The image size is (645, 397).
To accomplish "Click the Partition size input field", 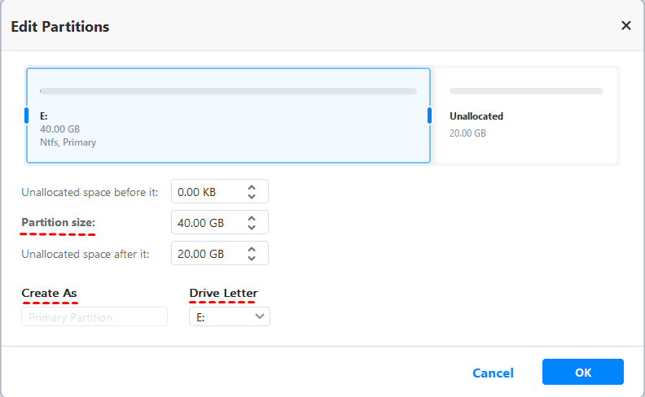I will (207, 223).
